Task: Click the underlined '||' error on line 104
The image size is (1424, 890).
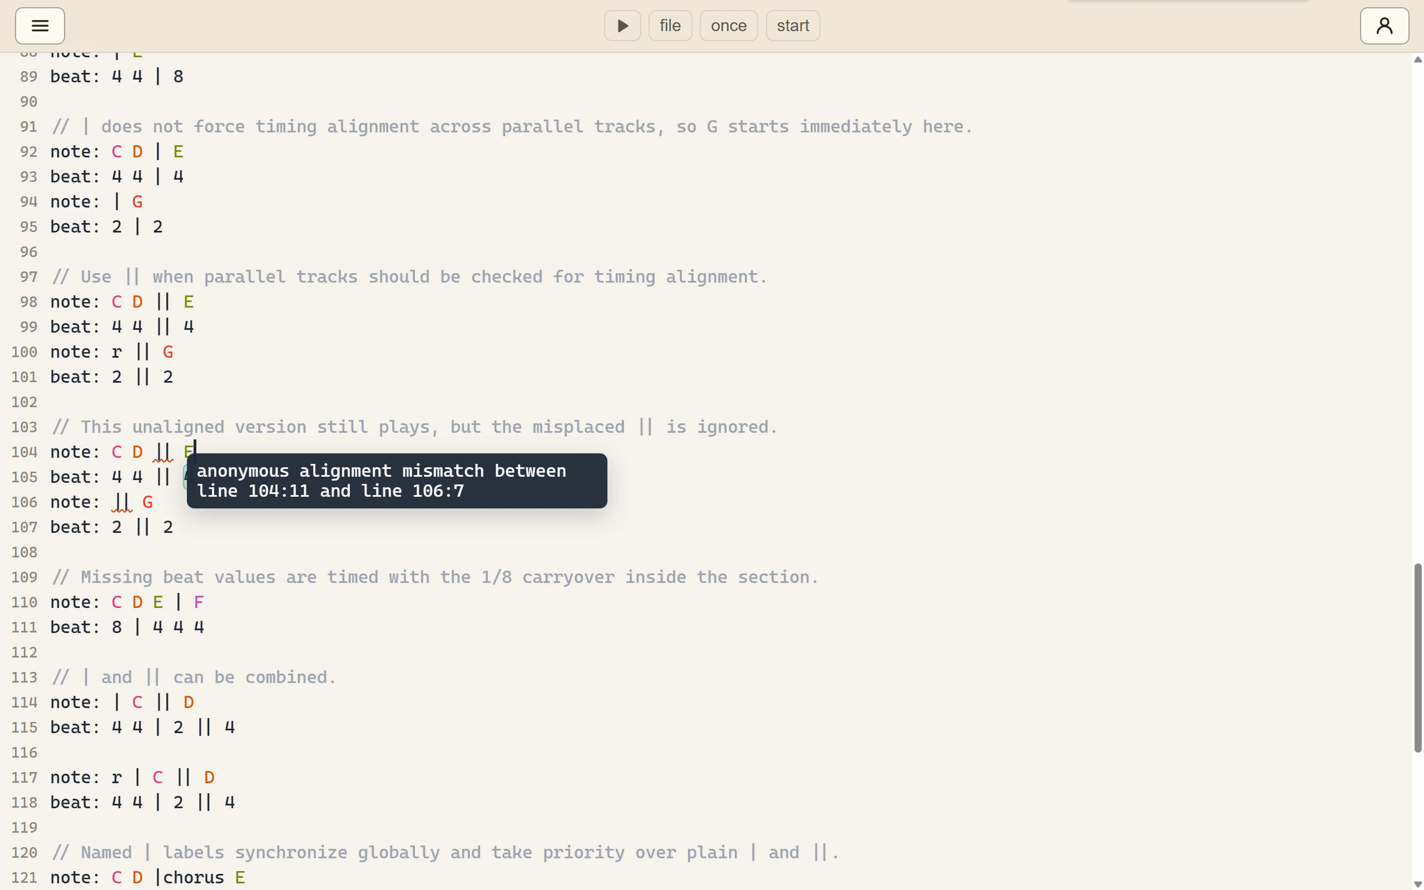Action: [163, 452]
